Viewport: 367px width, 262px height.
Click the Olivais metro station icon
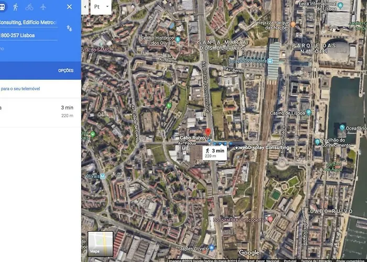pyautogui.click(x=103, y=176)
